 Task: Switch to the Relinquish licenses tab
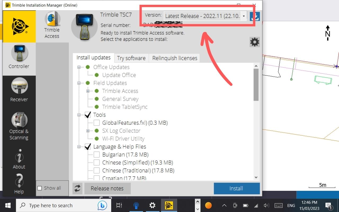pos(175,58)
